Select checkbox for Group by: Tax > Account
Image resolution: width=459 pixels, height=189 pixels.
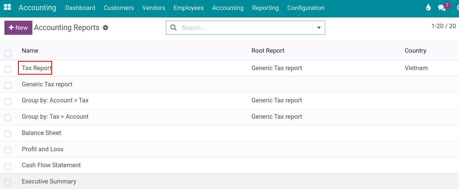tap(8, 118)
